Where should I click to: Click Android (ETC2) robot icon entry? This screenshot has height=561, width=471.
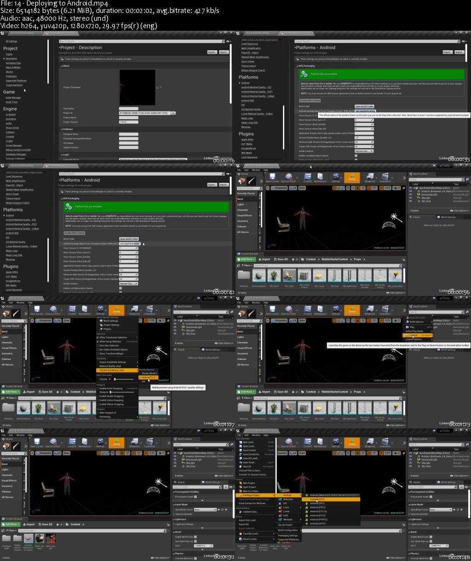(307, 515)
